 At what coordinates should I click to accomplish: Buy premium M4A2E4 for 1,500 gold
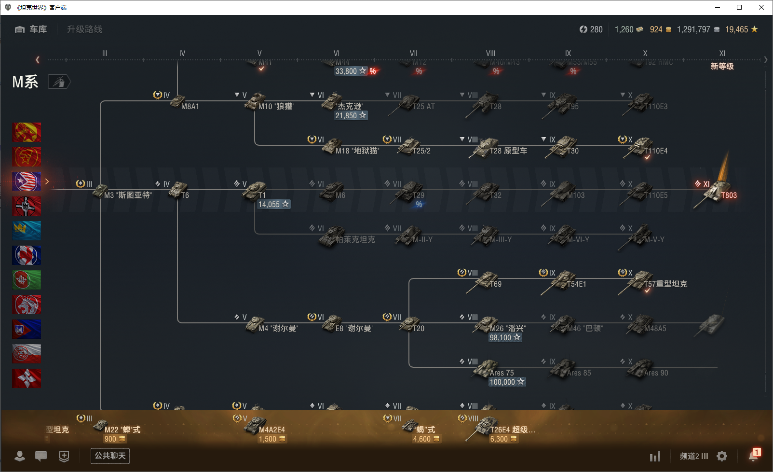pos(272,439)
